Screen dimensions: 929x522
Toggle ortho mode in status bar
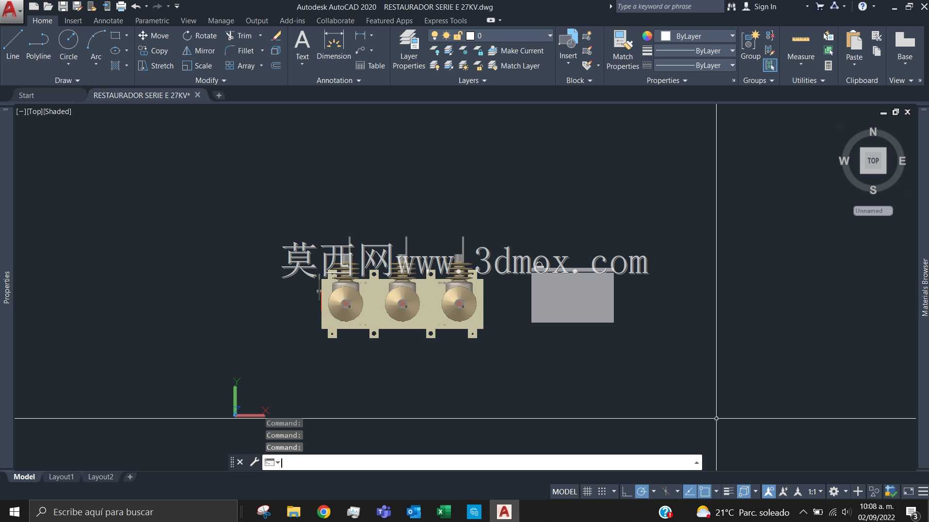(627, 491)
